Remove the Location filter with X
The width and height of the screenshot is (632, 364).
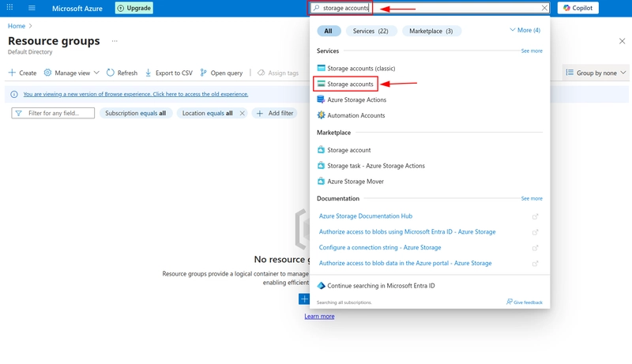(x=242, y=113)
